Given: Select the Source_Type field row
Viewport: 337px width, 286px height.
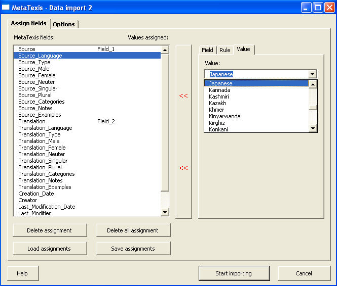Looking at the screenshot, I should pyautogui.click(x=87, y=62).
